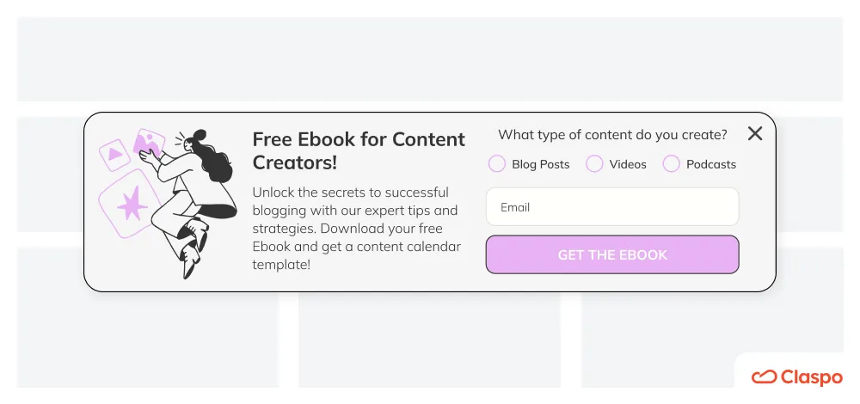Close the ebook popup with the X

tap(755, 133)
